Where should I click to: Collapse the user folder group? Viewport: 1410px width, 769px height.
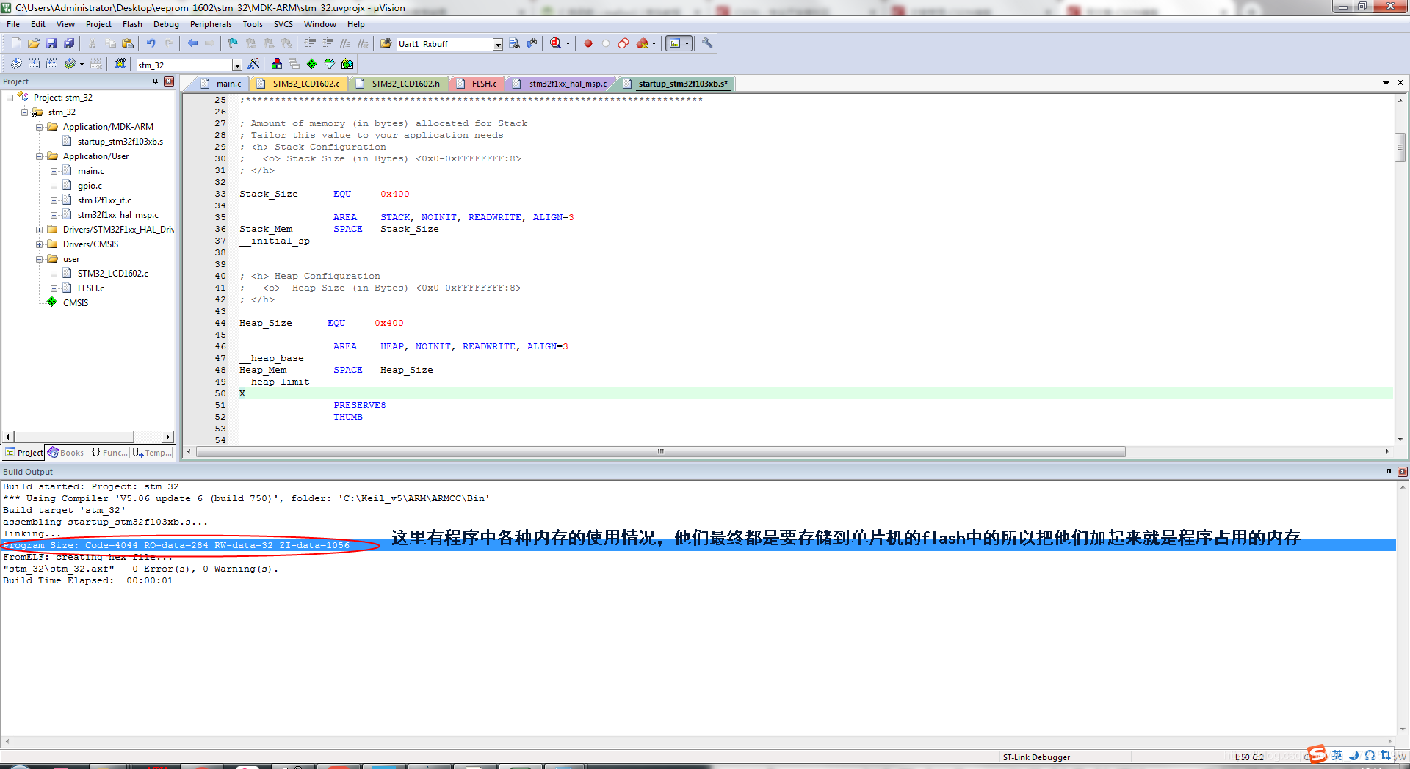[x=40, y=259]
